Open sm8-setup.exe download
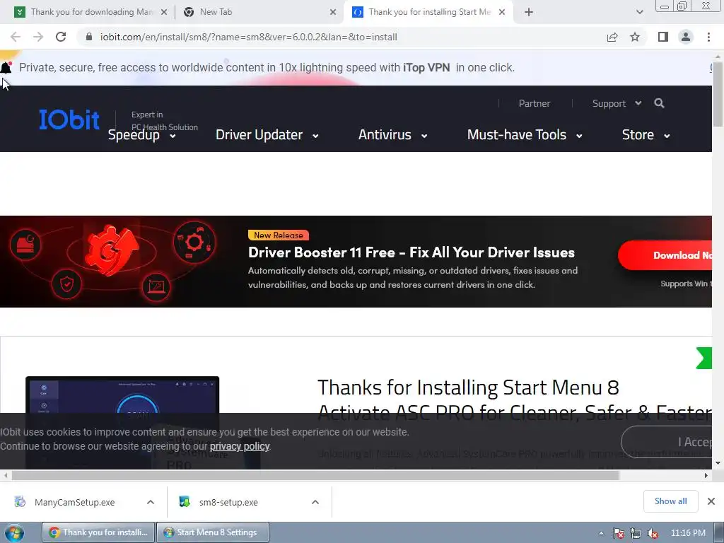This screenshot has width=724, height=543. 228,503
